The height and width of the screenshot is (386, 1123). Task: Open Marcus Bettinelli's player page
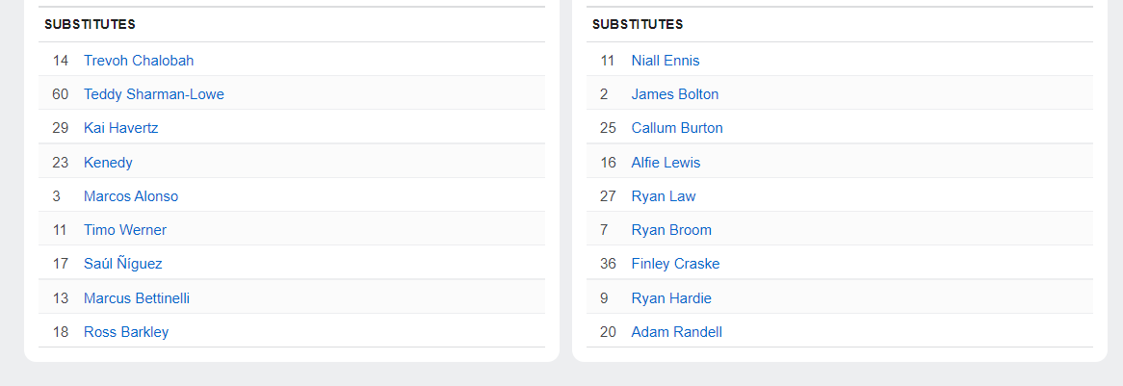pos(136,297)
